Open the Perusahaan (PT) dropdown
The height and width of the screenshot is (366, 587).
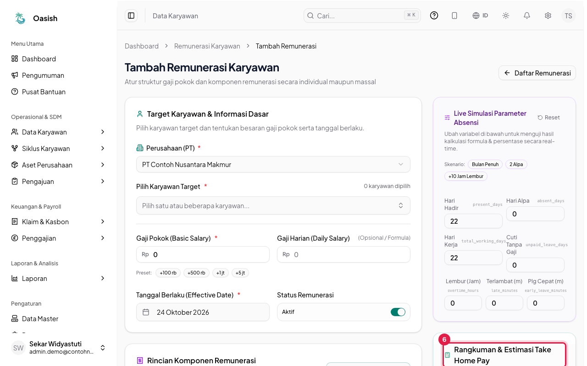coord(273,164)
